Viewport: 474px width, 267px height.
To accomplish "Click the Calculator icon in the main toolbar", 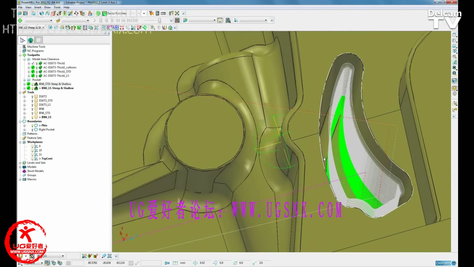I will click(x=157, y=13).
